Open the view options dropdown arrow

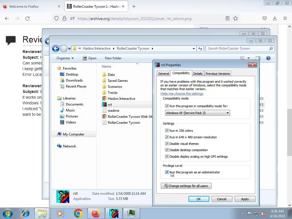(248, 58)
